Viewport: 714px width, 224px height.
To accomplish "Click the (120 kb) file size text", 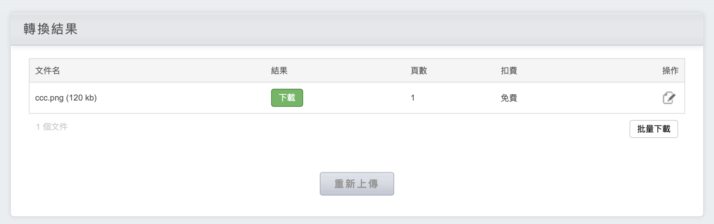I will coord(81,98).
